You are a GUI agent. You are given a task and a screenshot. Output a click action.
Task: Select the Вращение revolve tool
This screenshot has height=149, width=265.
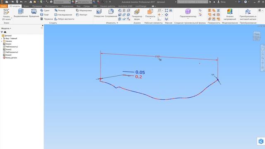[x=34, y=13]
